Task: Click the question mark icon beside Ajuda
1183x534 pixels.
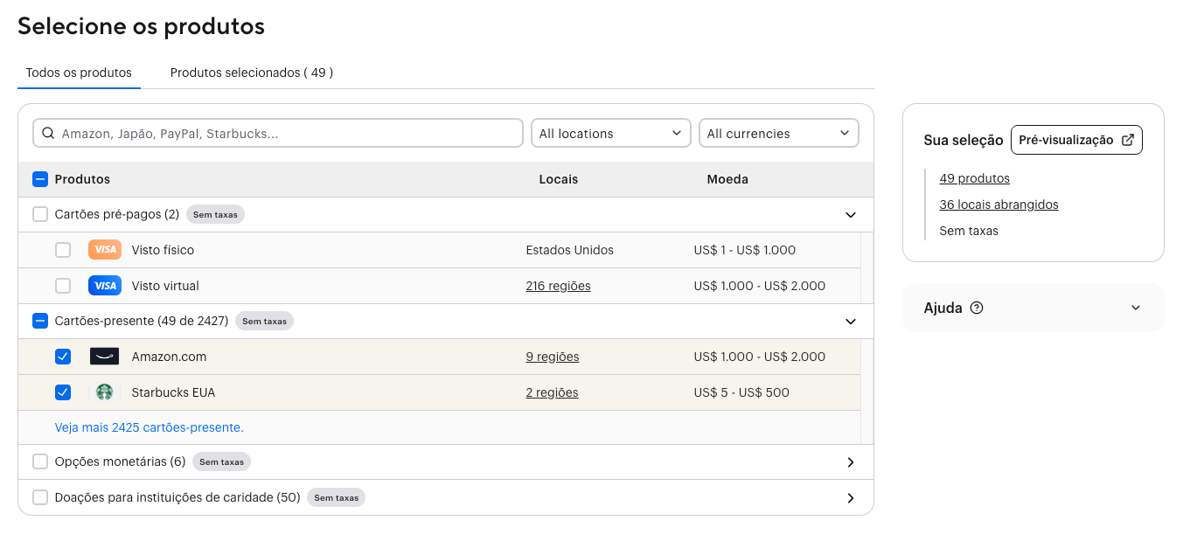Action: (978, 308)
